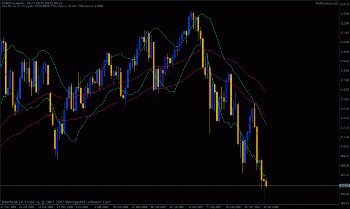This screenshot has height=209, width=350.
Task: Click the 111.20 price axis label
Action: click(344, 137)
